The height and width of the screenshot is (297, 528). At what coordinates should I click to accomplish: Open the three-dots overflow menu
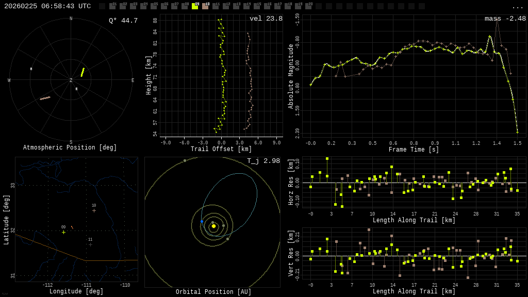point(517,7)
